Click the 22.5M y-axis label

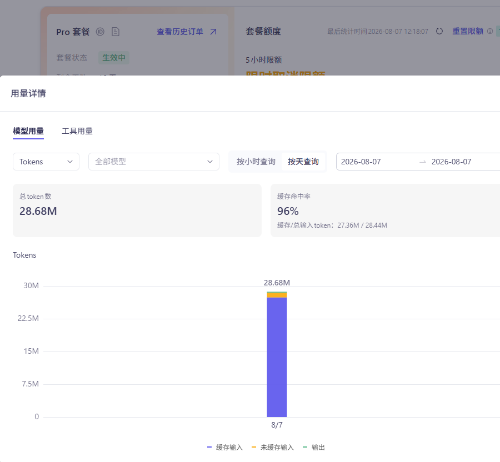coord(28,318)
